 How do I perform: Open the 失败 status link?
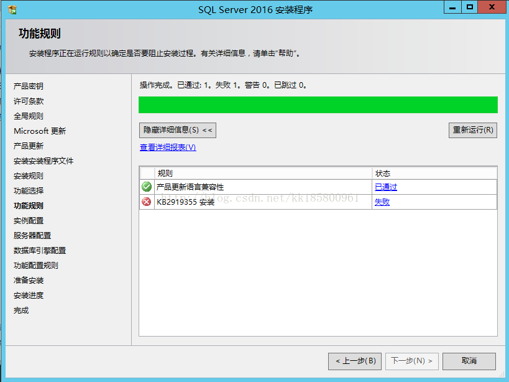tap(382, 202)
